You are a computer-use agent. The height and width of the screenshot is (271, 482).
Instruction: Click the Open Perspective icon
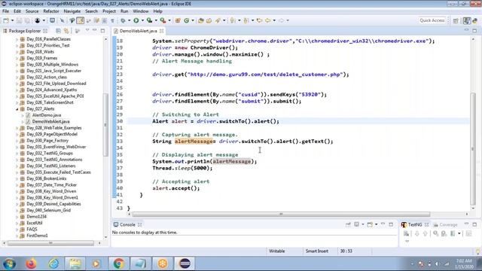[x=456, y=20]
